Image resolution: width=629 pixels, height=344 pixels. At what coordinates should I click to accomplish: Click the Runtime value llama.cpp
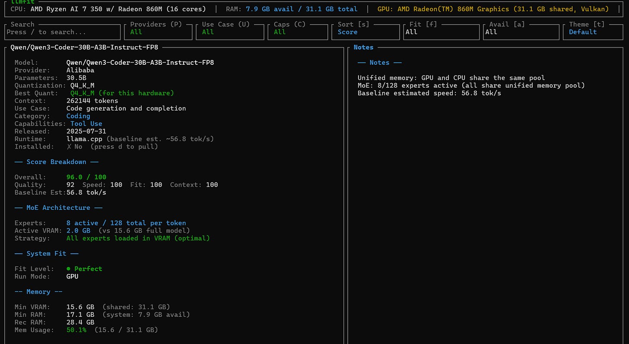(x=84, y=139)
